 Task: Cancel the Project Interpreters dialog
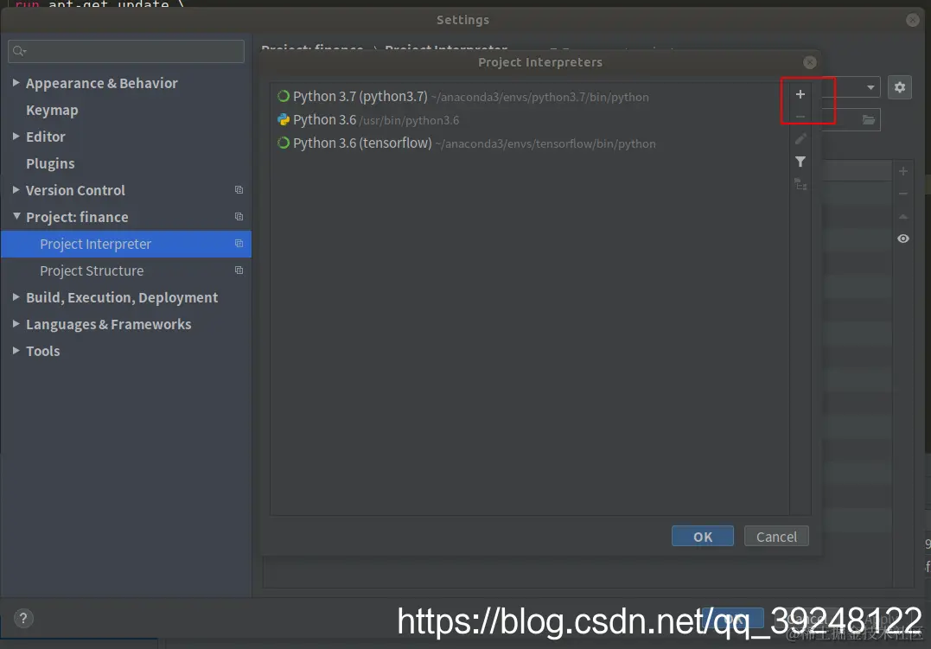[776, 536]
